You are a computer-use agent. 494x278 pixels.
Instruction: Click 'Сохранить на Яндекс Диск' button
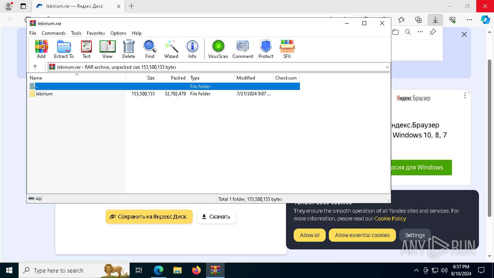149,217
